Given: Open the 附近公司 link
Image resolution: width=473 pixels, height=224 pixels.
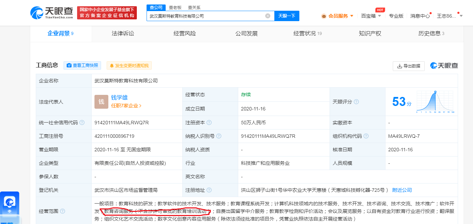Looking at the screenshot, I should pyautogui.click(x=402, y=190).
